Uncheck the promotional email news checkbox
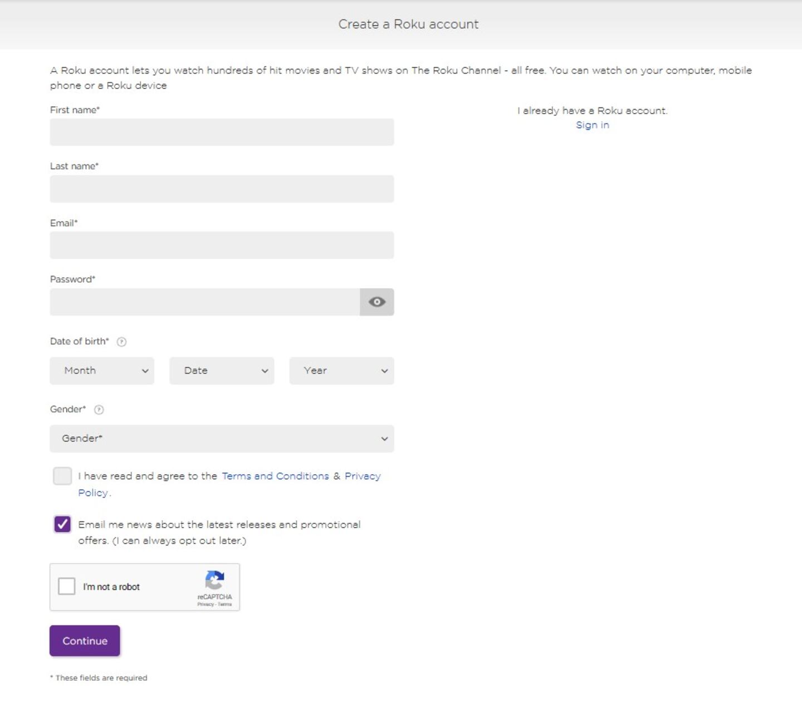This screenshot has width=802, height=709. pos(62,524)
